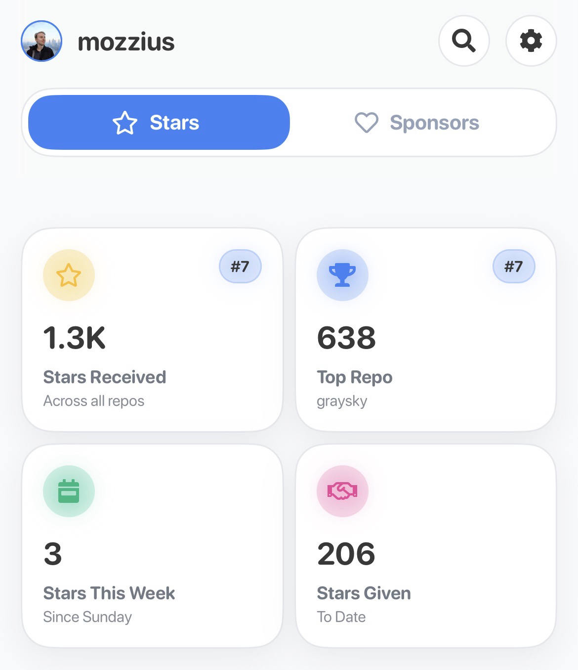This screenshot has width=578, height=670.
Task: Click the 638 top repo star count
Action: pos(346,338)
